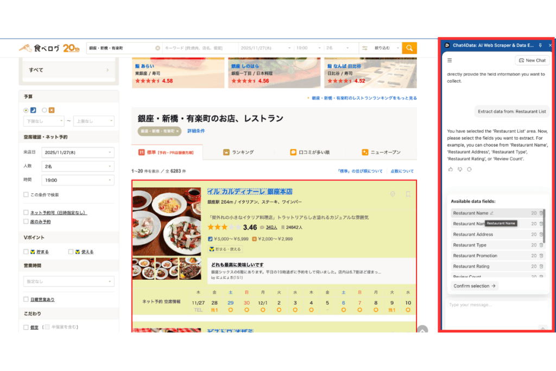Expand the 人数 party size dropdown
Image resolution: width=556 pixels, height=371 pixels.
[x=79, y=166]
